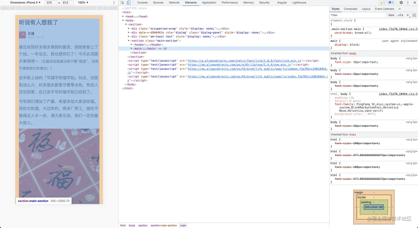Toggle the .cls class editor button
The height and width of the screenshot is (228, 418).
click(x=400, y=15)
